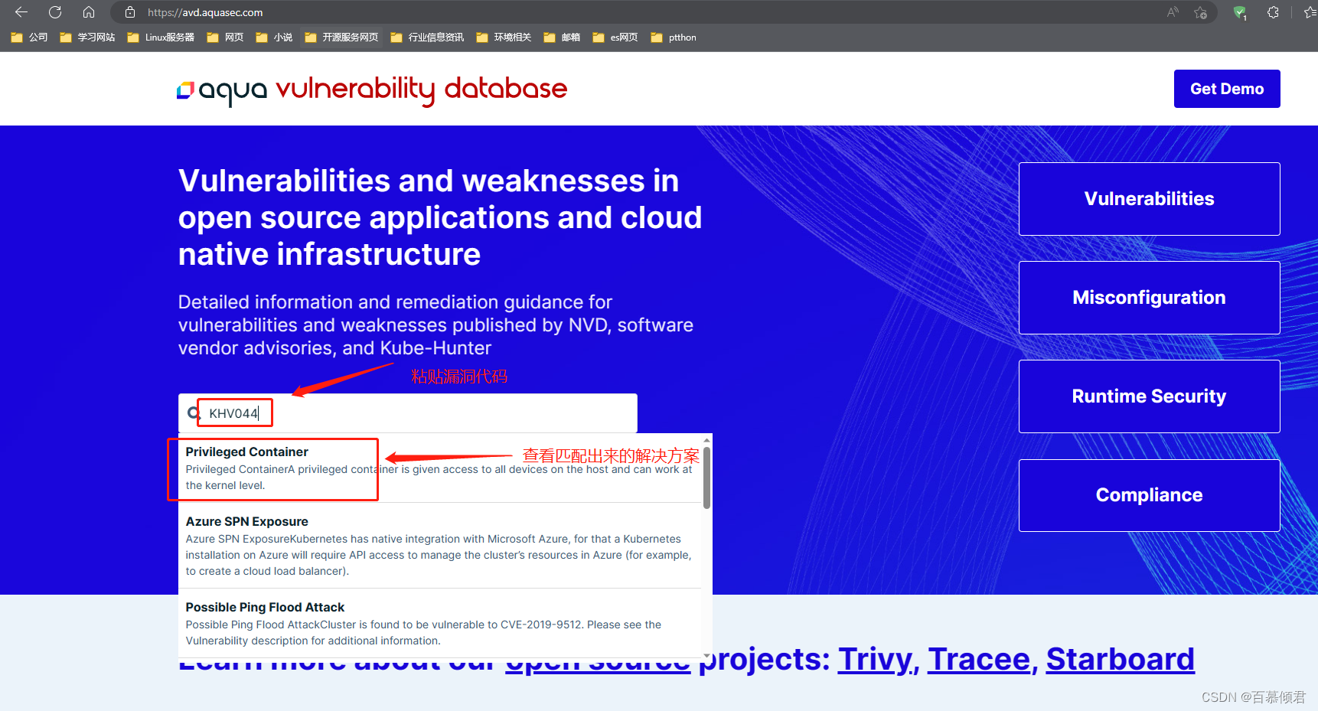Viewport: 1318px width, 711px height.
Task: Open the 开源服务网页 bookmark folder
Action: click(x=341, y=37)
